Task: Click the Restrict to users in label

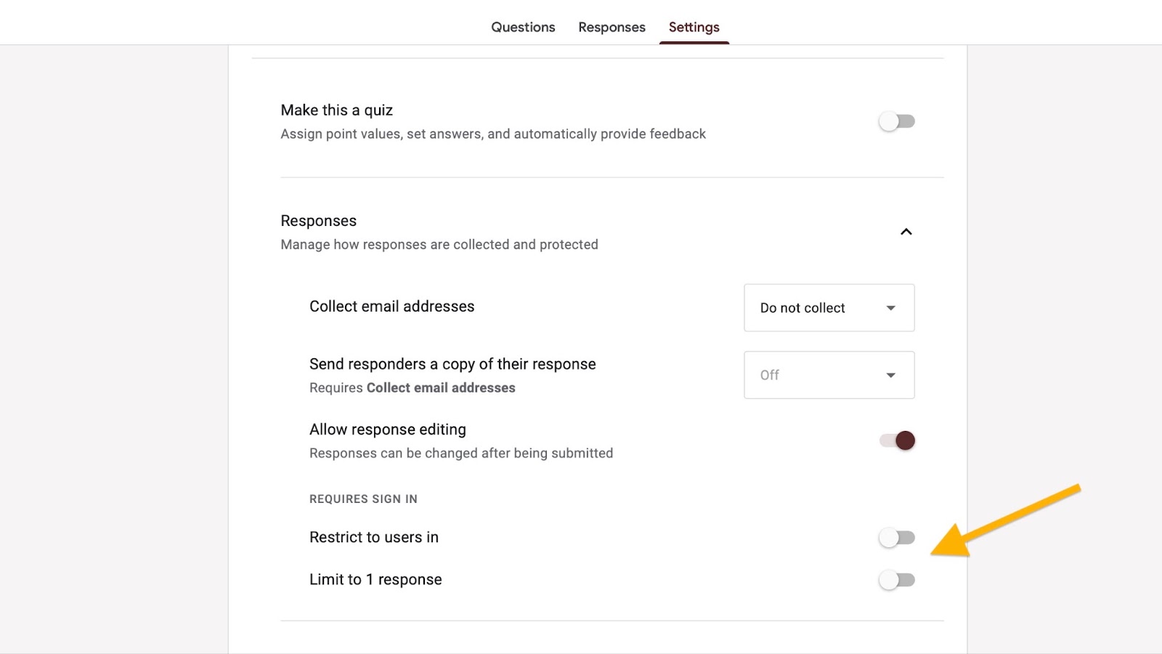Action: click(373, 537)
